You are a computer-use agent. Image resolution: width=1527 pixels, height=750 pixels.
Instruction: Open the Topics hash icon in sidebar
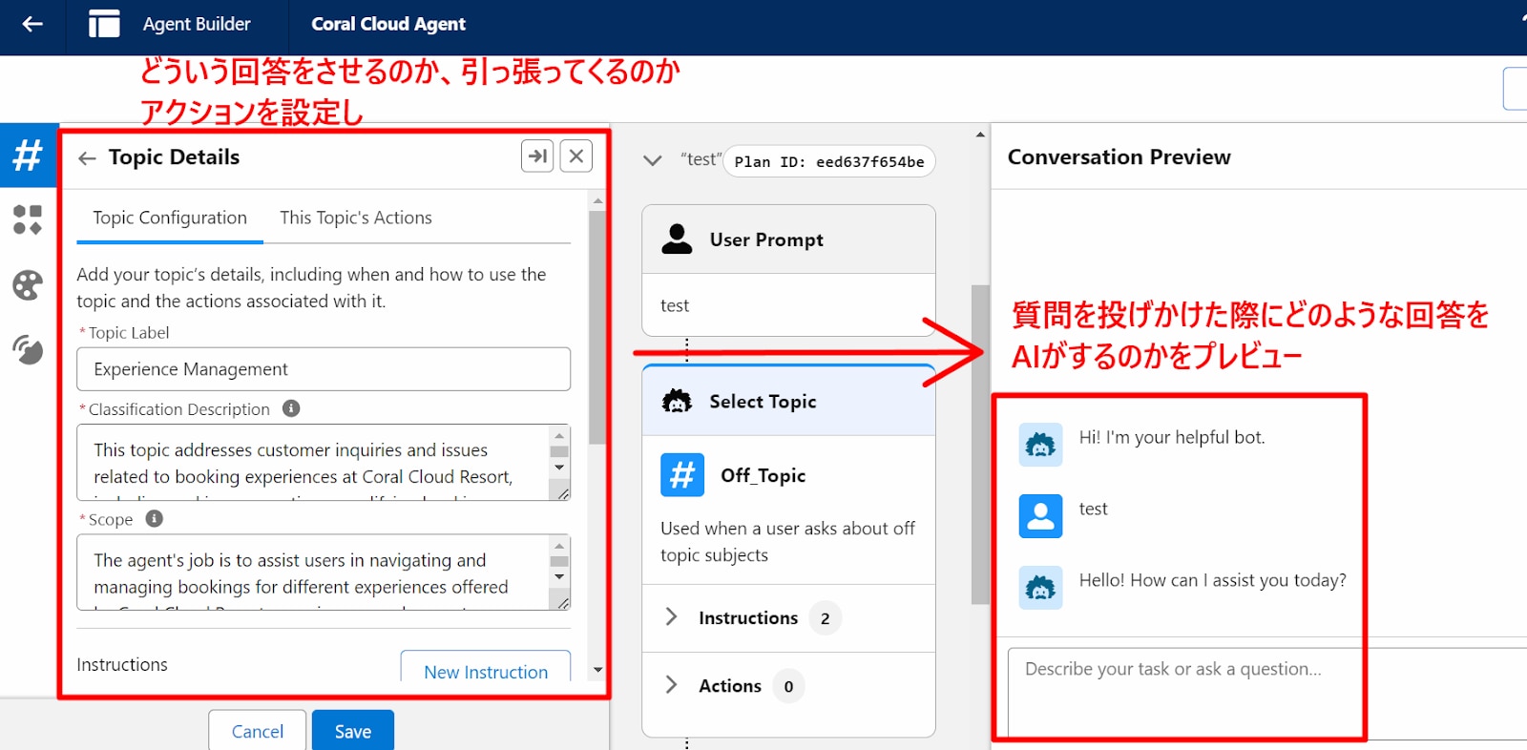[28, 155]
